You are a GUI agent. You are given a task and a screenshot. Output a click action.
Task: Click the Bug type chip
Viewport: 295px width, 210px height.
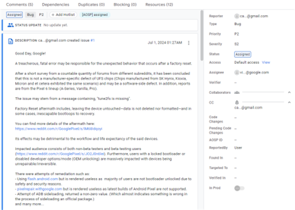click(30, 15)
